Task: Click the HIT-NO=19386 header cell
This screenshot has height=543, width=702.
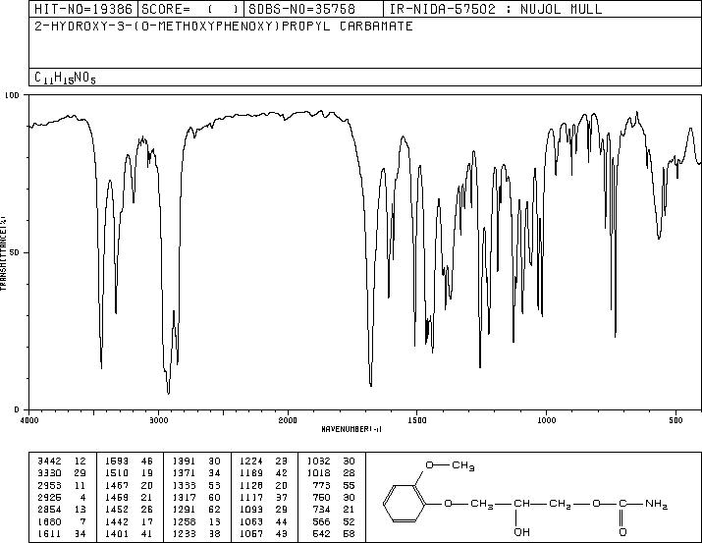Action: pyautogui.click(x=83, y=9)
